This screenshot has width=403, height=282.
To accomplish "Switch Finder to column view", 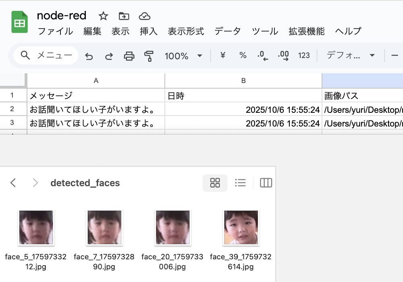I will [x=266, y=183].
